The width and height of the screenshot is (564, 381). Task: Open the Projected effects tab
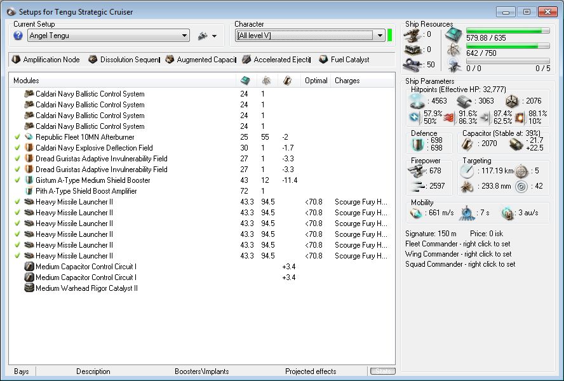(311, 371)
